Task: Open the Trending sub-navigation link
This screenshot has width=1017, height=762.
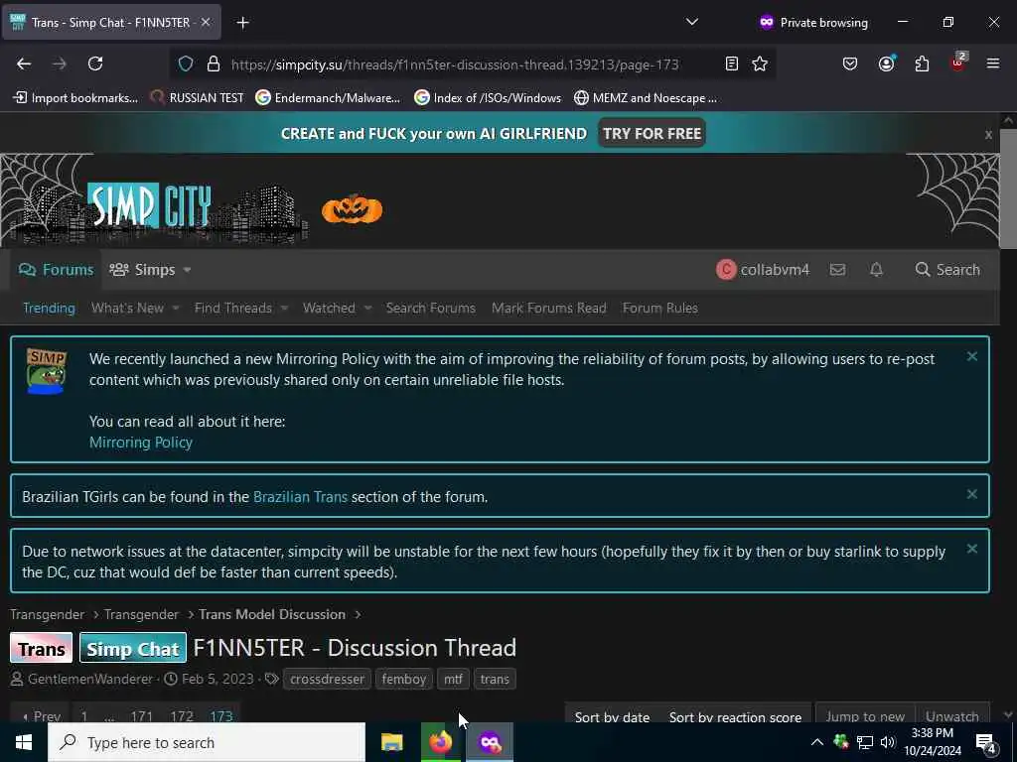Action: tap(49, 308)
